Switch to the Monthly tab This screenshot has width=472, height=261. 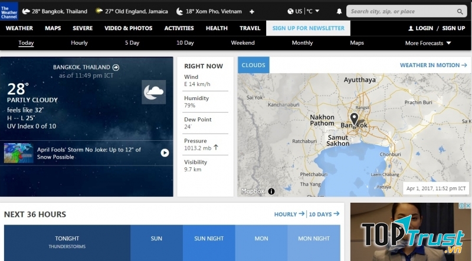pyautogui.click(x=302, y=43)
